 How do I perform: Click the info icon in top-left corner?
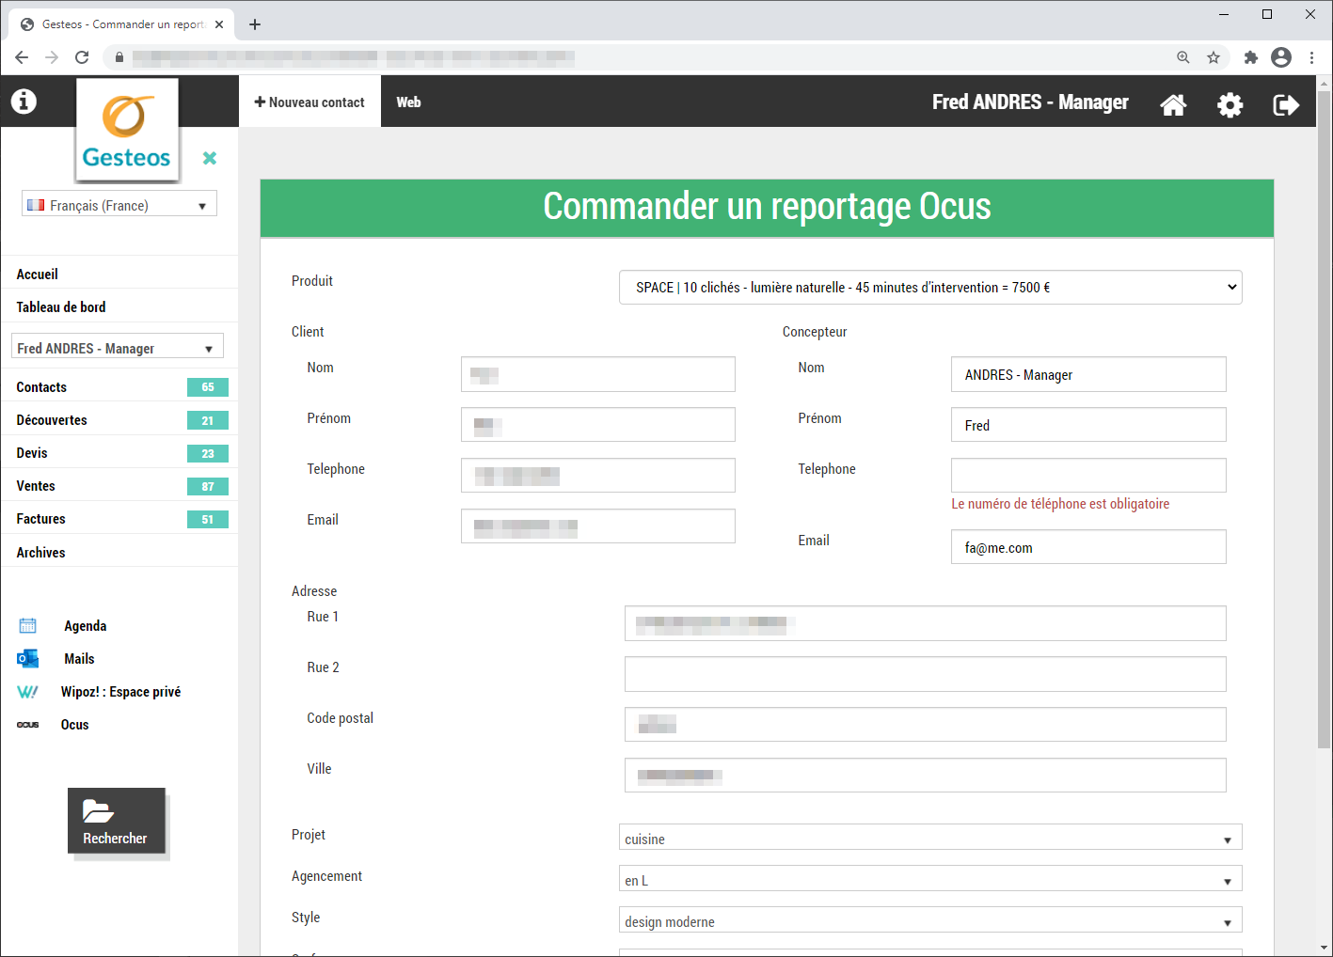coord(24,102)
